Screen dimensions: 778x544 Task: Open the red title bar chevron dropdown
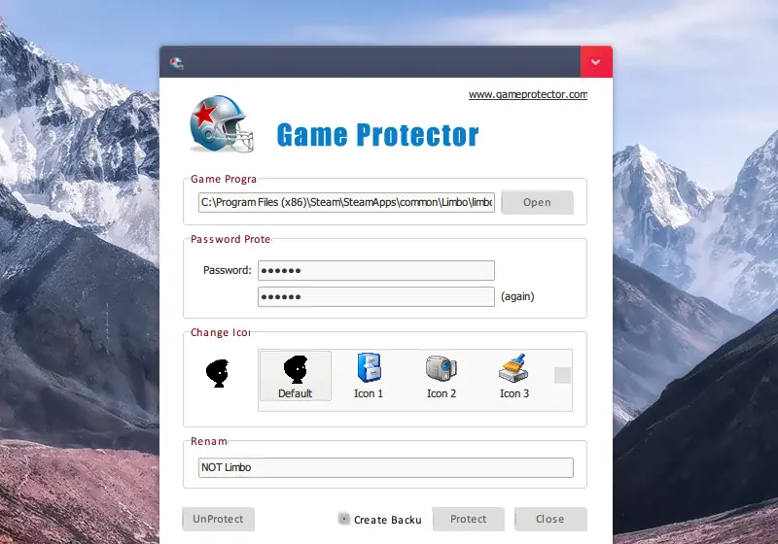point(596,62)
